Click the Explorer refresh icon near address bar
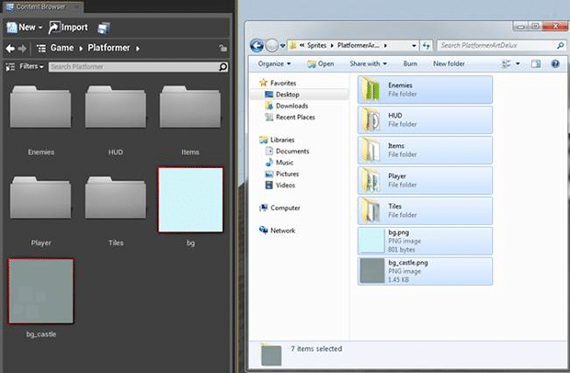The height and width of the screenshot is (373, 570). pyautogui.click(x=424, y=44)
